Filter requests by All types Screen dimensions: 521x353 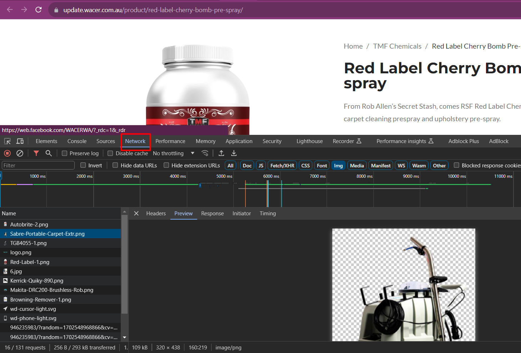tap(230, 166)
